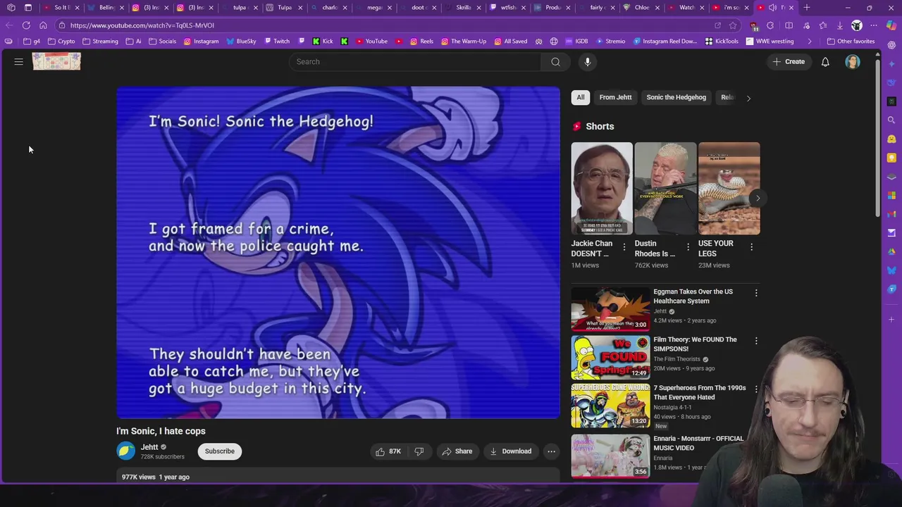Image resolution: width=902 pixels, height=507 pixels.
Task: Open the Other favorites folder
Action: 851,42
